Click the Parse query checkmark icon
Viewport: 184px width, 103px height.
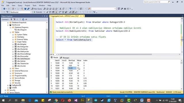[47, 12]
